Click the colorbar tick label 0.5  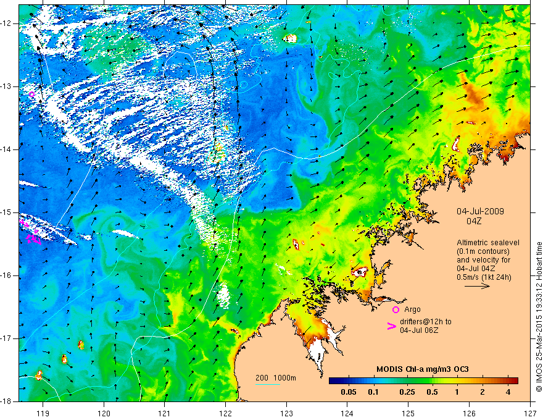tap(432, 392)
